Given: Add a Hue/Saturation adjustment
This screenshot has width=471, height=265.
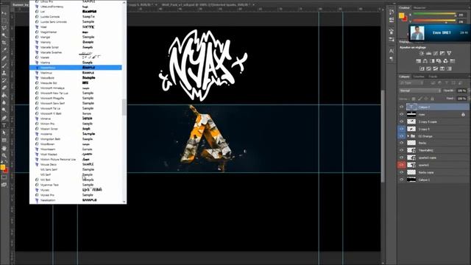Looking at the screenshot, I should (x=419, y=61).
